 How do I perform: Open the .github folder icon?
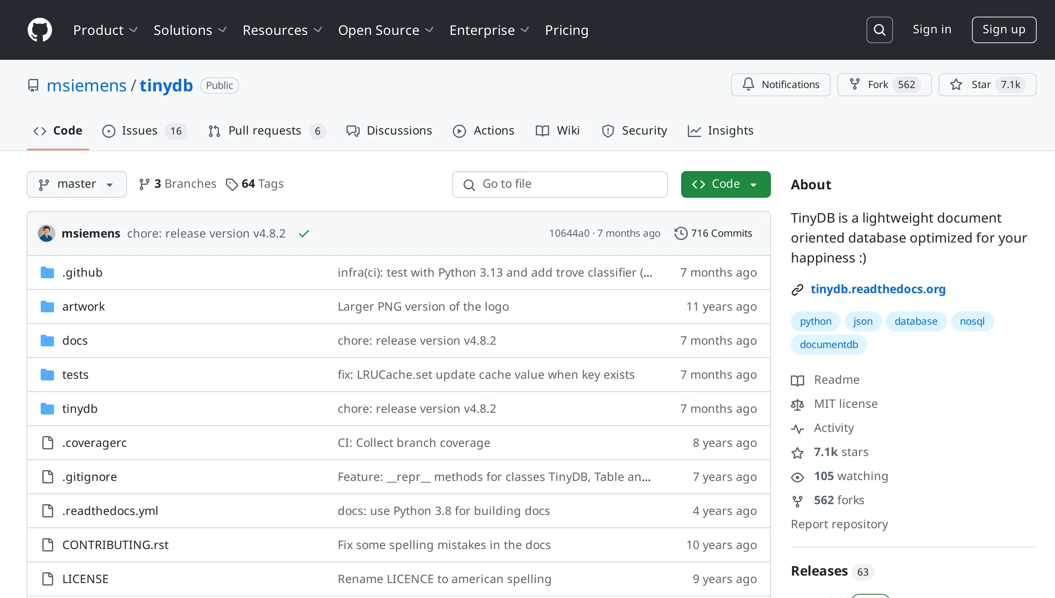pos(47,272)
